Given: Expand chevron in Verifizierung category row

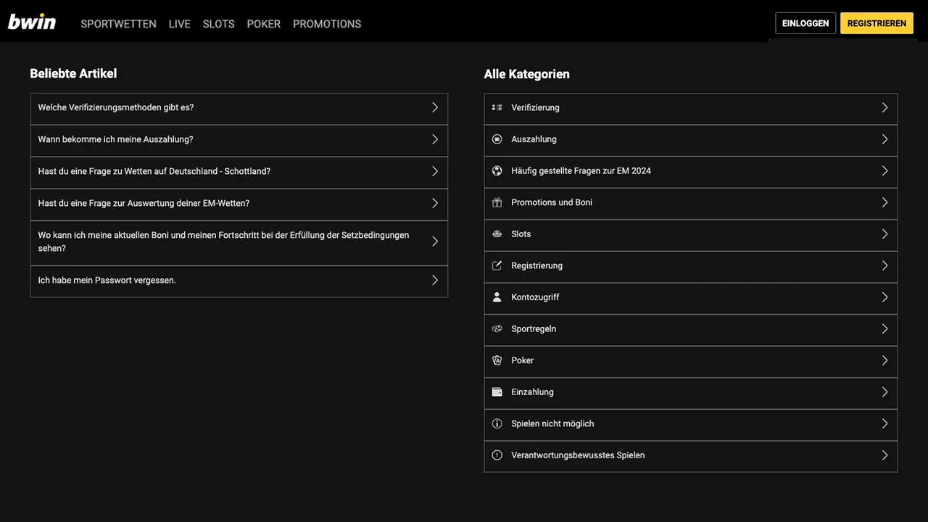Looking at the screenshot, I should [884, 107].
